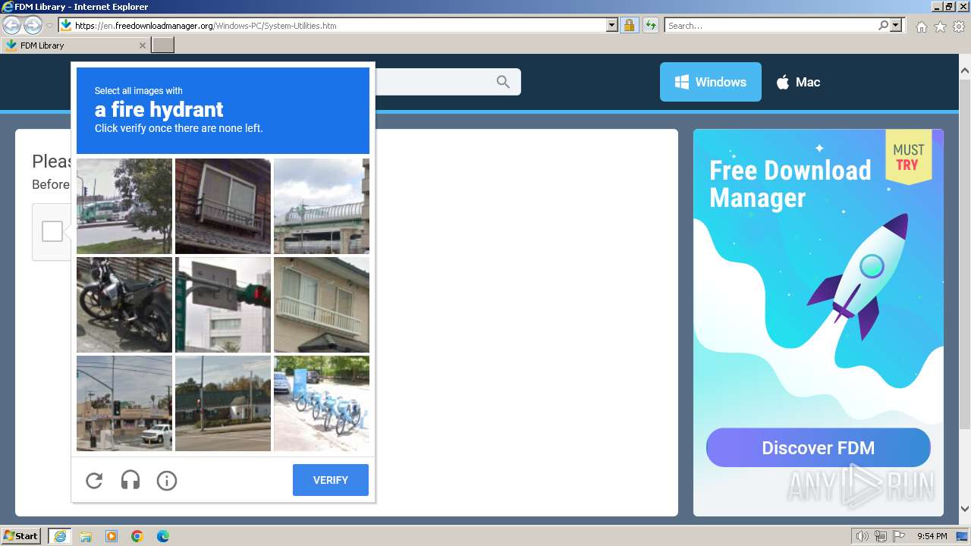Click the volume speaker tray icon

863,536
